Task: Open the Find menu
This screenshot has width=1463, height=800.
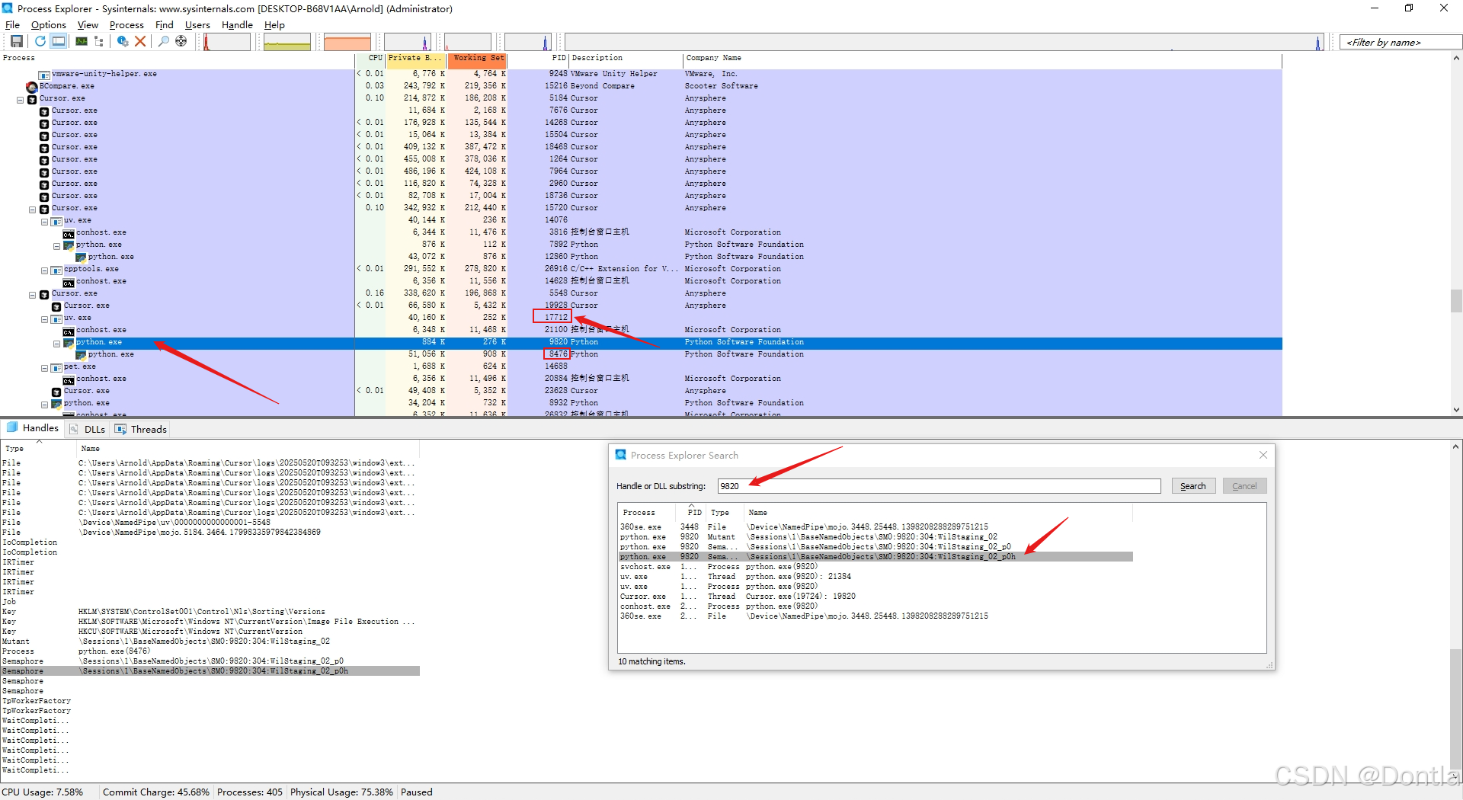Action: [164, 24]
